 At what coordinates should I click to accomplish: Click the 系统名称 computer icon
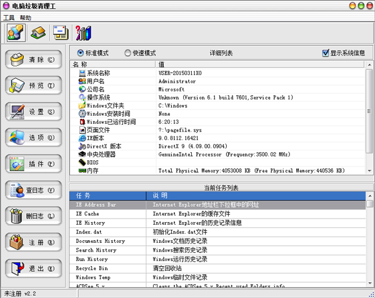tap(82, 73)
